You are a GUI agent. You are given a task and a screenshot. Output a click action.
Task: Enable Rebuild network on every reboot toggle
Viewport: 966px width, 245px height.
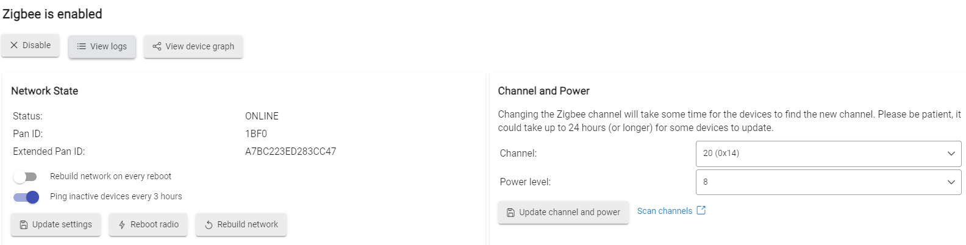point(25,177)
